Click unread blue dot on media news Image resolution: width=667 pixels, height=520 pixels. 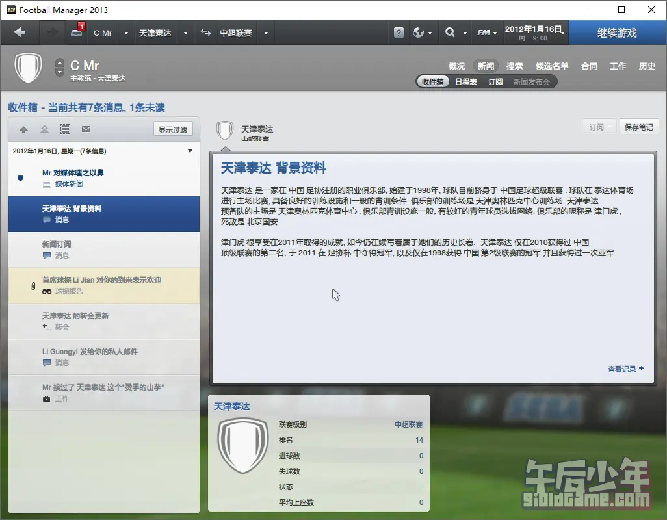click(x=20, y=178)
